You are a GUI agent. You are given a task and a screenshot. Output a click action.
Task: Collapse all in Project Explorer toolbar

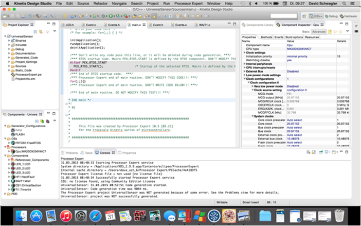[35, 32]
